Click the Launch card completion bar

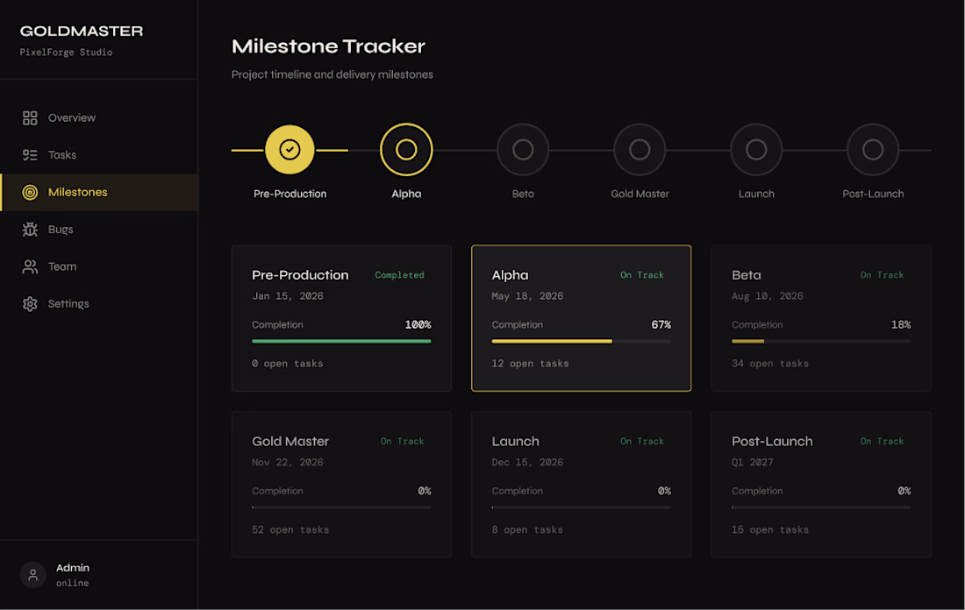(581, 507)
